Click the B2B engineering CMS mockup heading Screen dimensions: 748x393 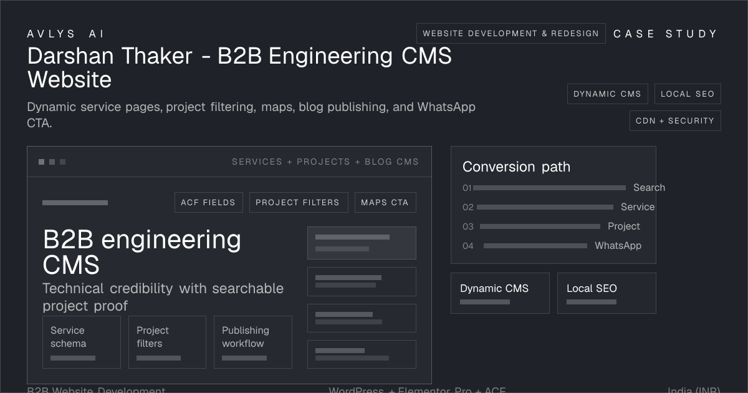(141, 252)
